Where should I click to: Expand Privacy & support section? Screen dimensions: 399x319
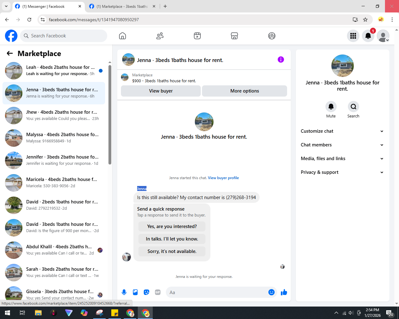pyautogui.click(x=342, y=172)
